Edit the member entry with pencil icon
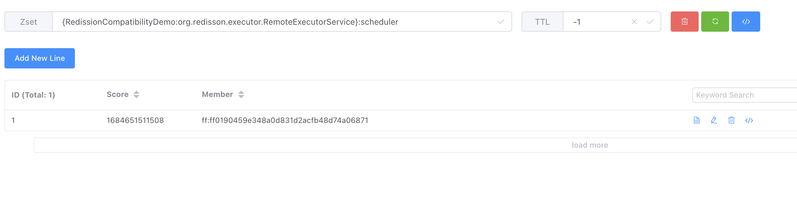The image size is (797, 211). click(x=714, y=120)
